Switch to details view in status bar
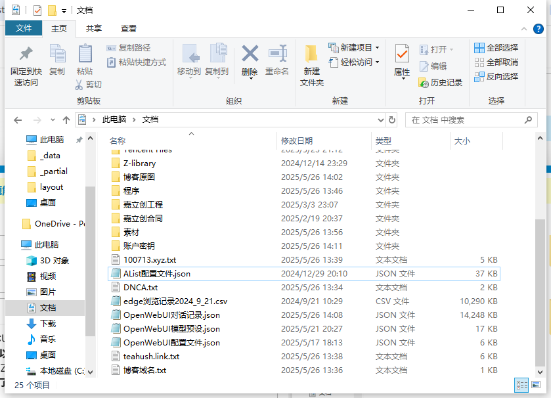The image size is (551, 398). coord(522,386)
